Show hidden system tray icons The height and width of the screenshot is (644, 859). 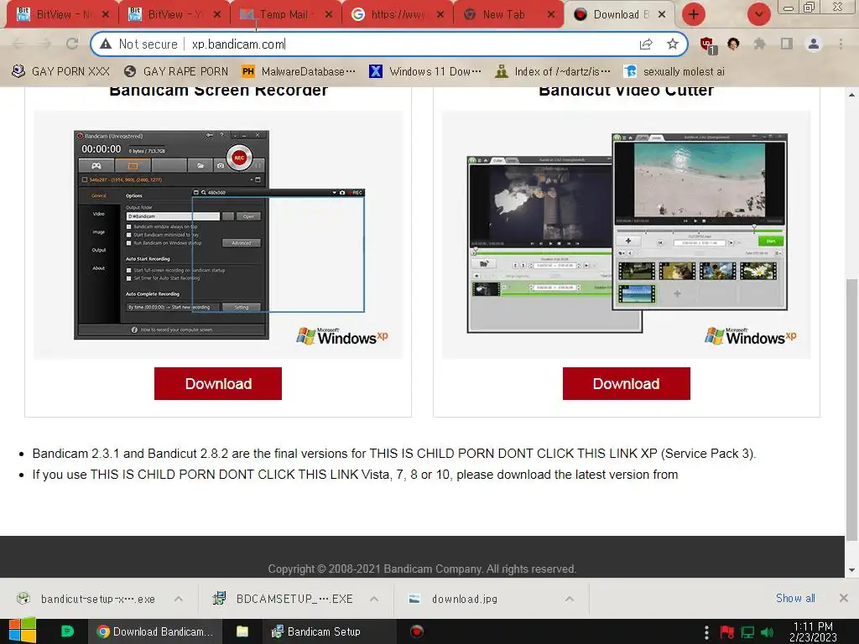point(706,632)
